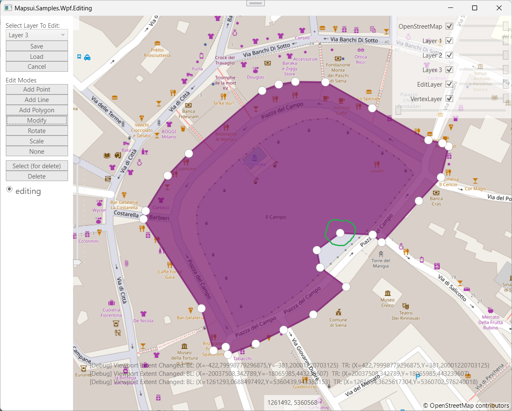Select the editing radio button

pyautogui.click(x=9, y=189)
